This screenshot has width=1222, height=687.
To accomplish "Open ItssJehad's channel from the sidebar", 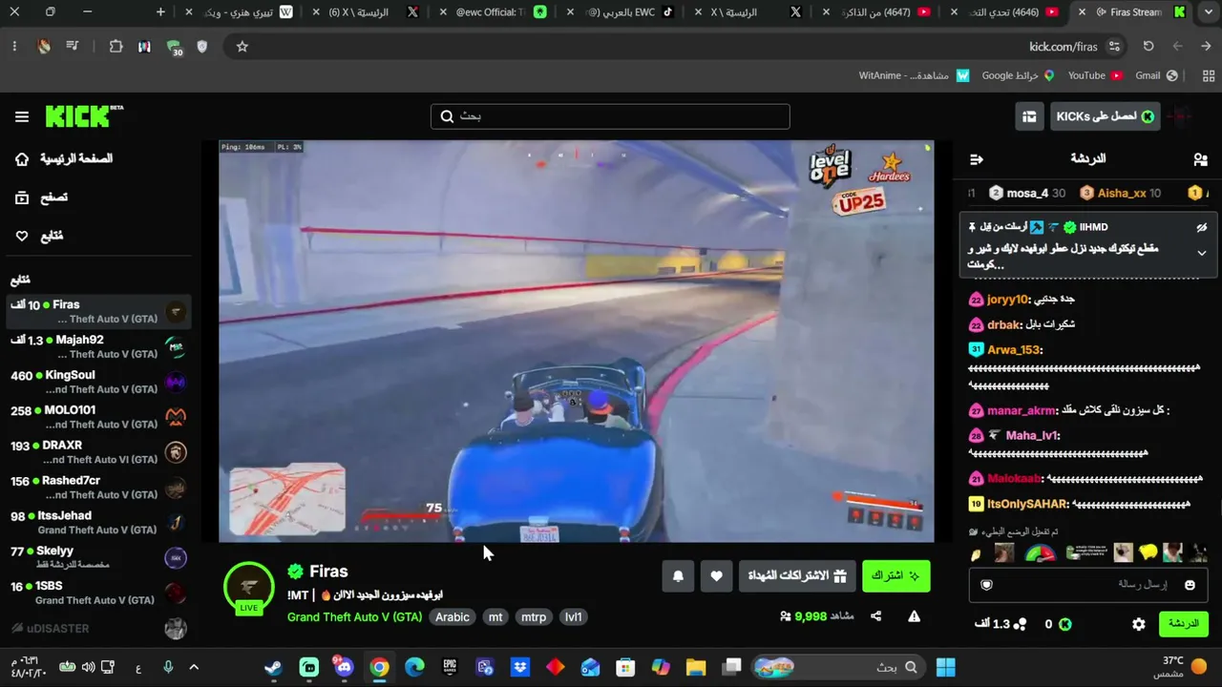I will (x=98, y=523).
